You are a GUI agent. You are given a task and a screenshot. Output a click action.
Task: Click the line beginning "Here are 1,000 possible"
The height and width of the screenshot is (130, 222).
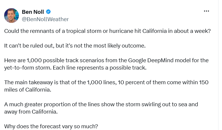click(x=106, y=60)
